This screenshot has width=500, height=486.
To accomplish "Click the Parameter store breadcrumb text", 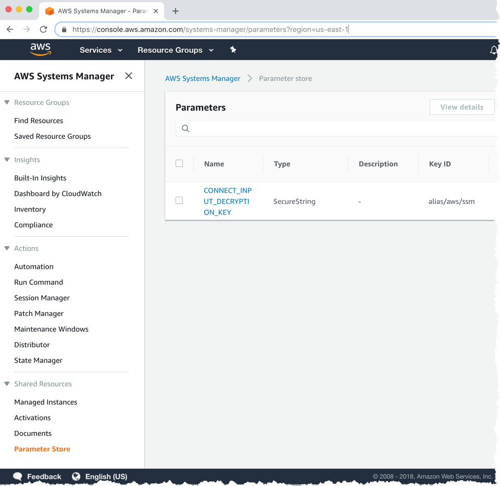I will pyautogui.click(x=285, y=78).
